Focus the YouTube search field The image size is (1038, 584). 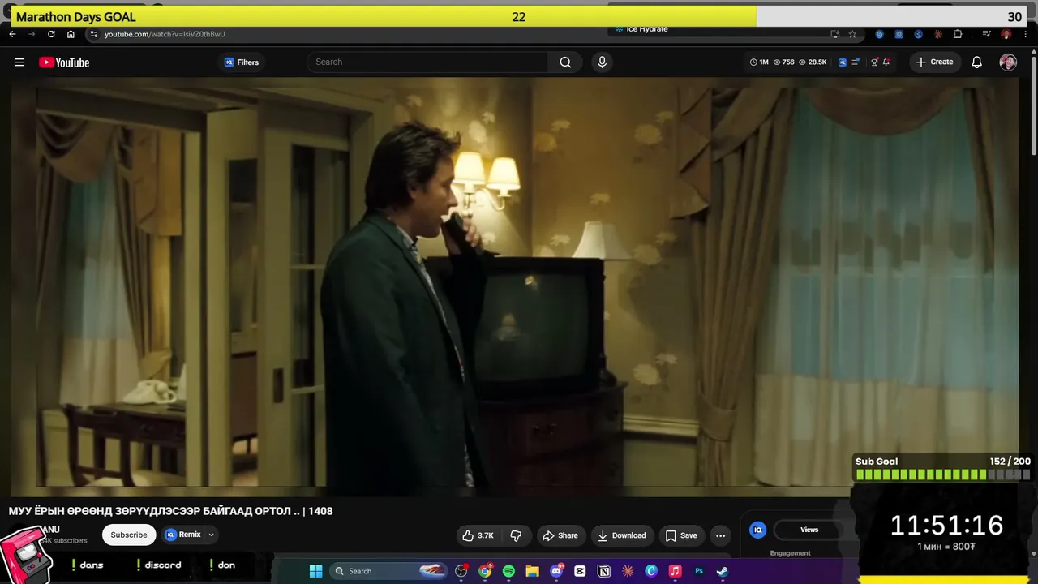click(x=428, y=62)
